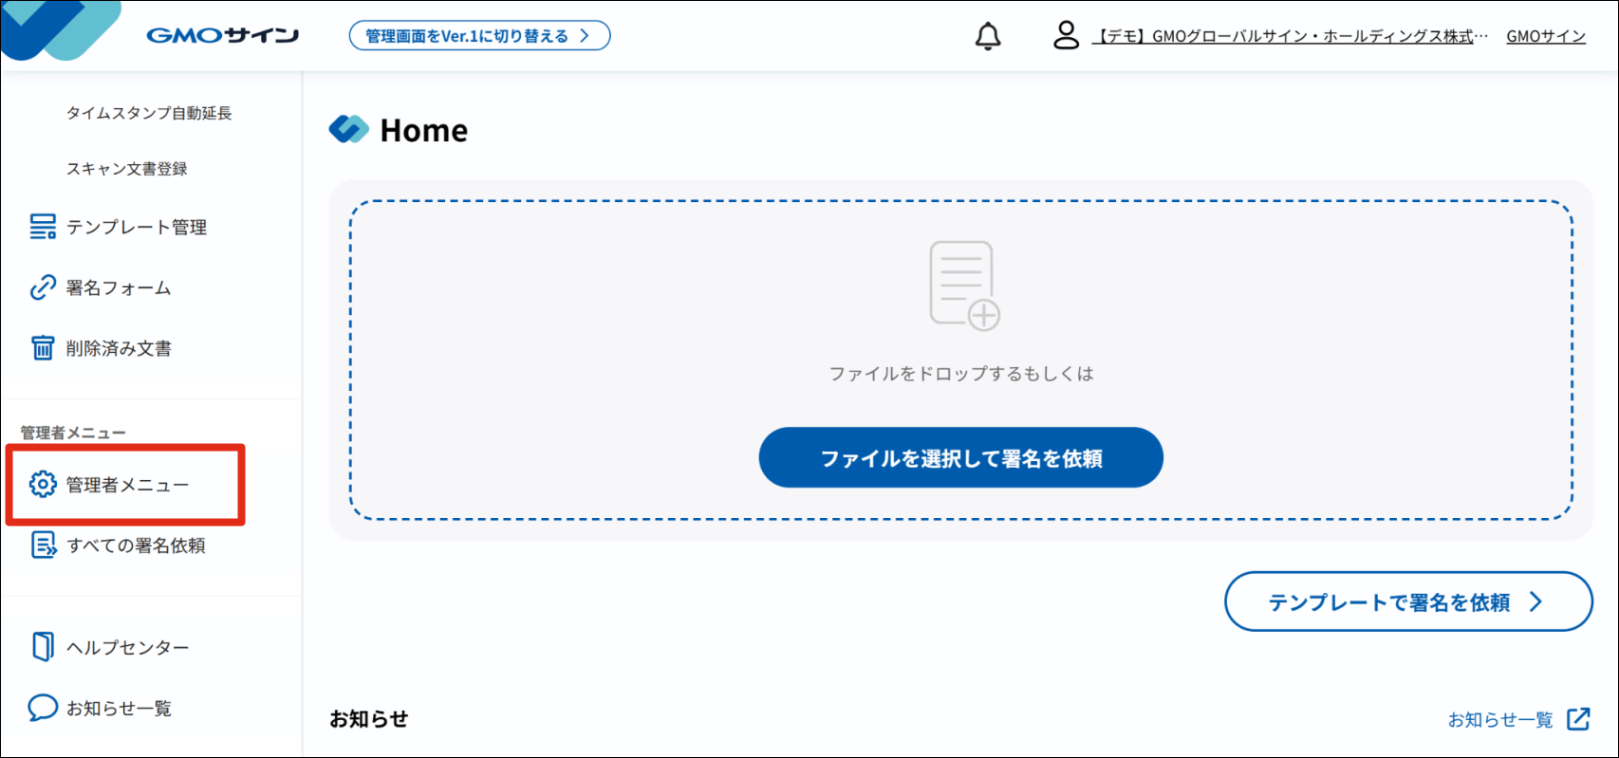Click the お知らせ一覧 speech bubble icon
Screen dimensions: 1619x758
pos(43,708)
